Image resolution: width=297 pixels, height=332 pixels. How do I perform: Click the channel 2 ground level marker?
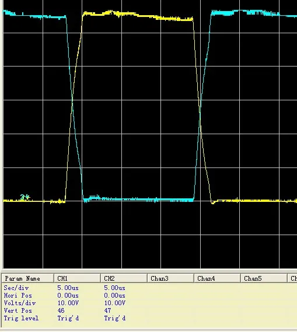point(25,197)
